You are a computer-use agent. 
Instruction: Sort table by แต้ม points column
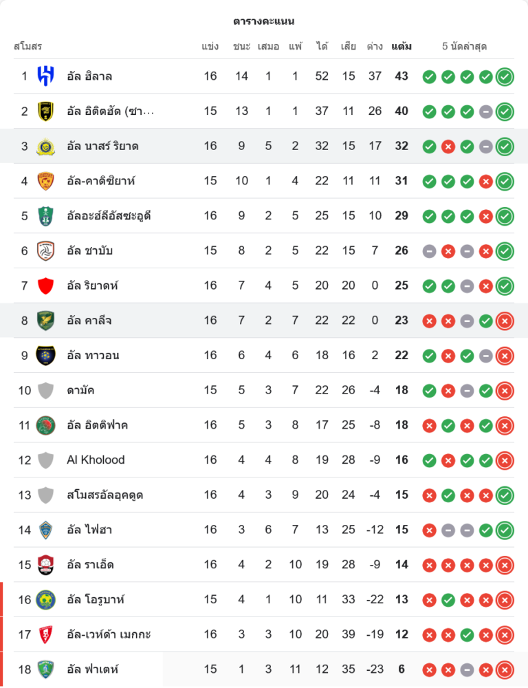tap(401, 47)
